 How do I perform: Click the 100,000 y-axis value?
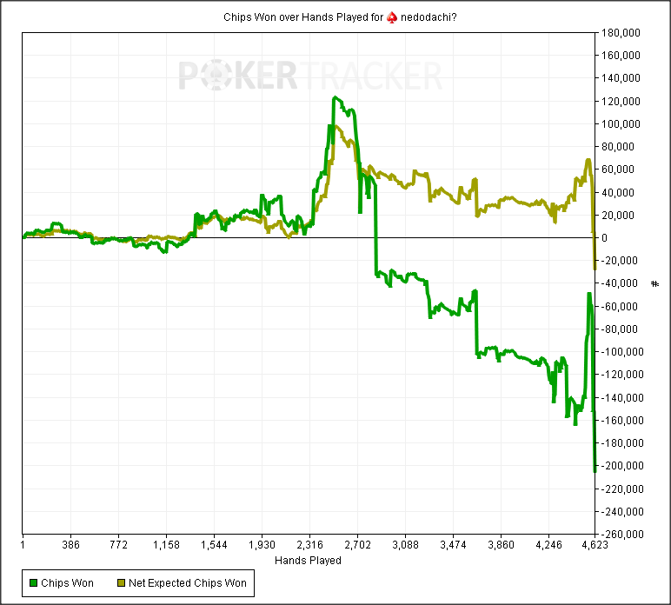click(621, 123)
